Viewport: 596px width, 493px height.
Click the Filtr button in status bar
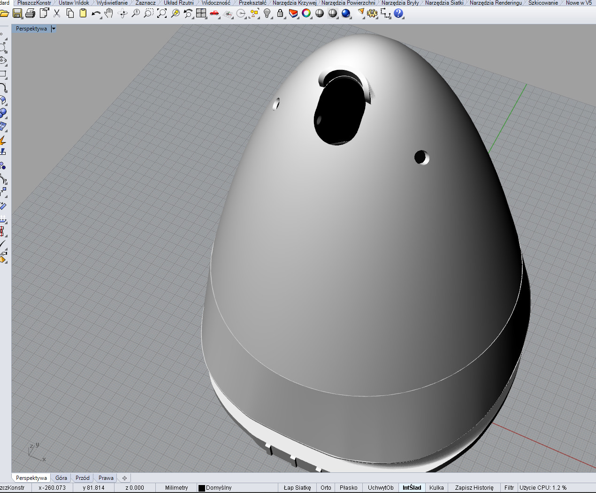(x=509, y=488)
